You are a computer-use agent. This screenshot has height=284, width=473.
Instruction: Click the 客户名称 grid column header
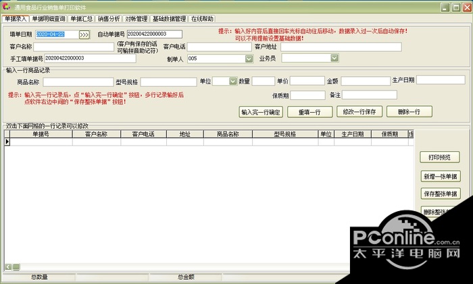pos(97,134)
